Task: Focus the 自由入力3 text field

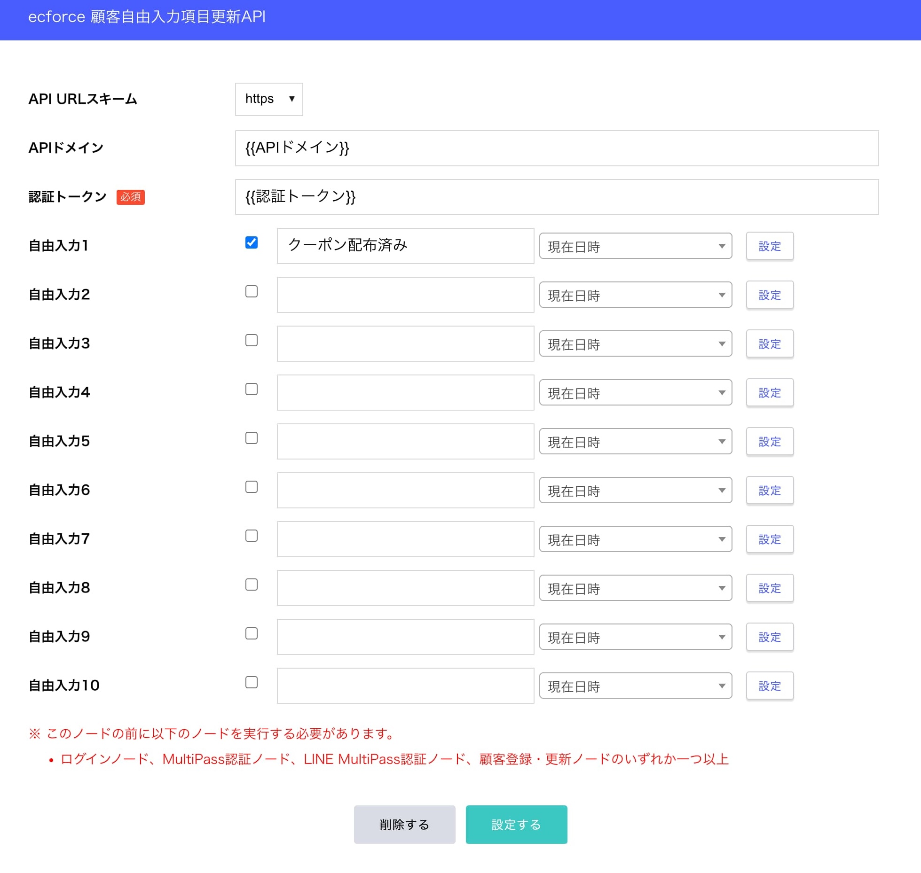Action: (405, 343)
